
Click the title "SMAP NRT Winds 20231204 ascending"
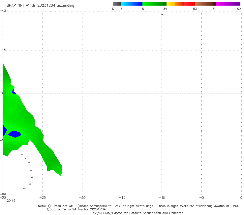coord(40,6)
